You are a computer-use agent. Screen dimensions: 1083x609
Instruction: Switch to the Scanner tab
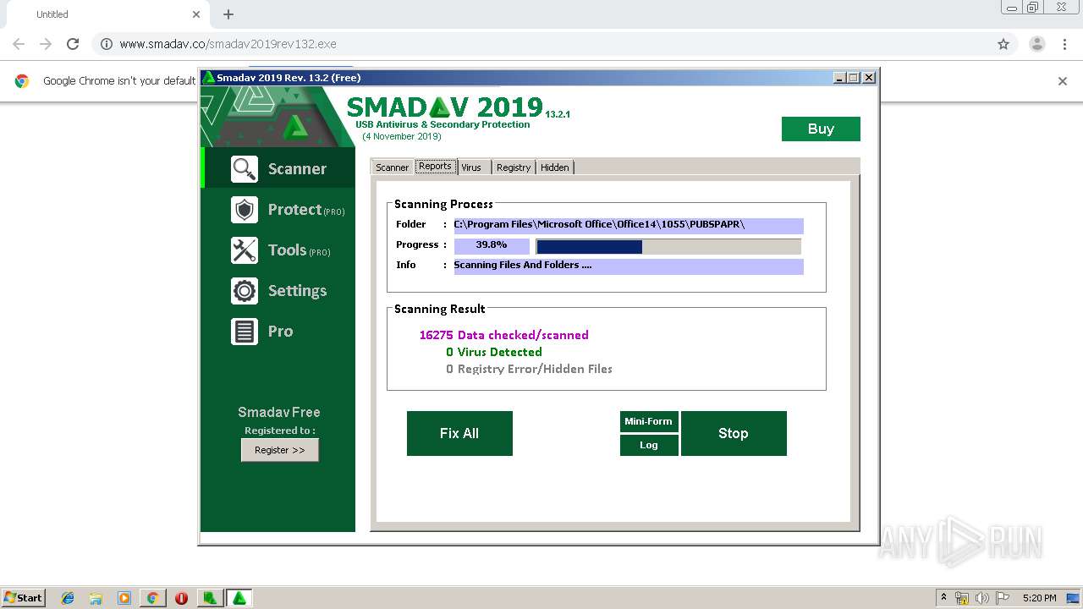point(393,167)
